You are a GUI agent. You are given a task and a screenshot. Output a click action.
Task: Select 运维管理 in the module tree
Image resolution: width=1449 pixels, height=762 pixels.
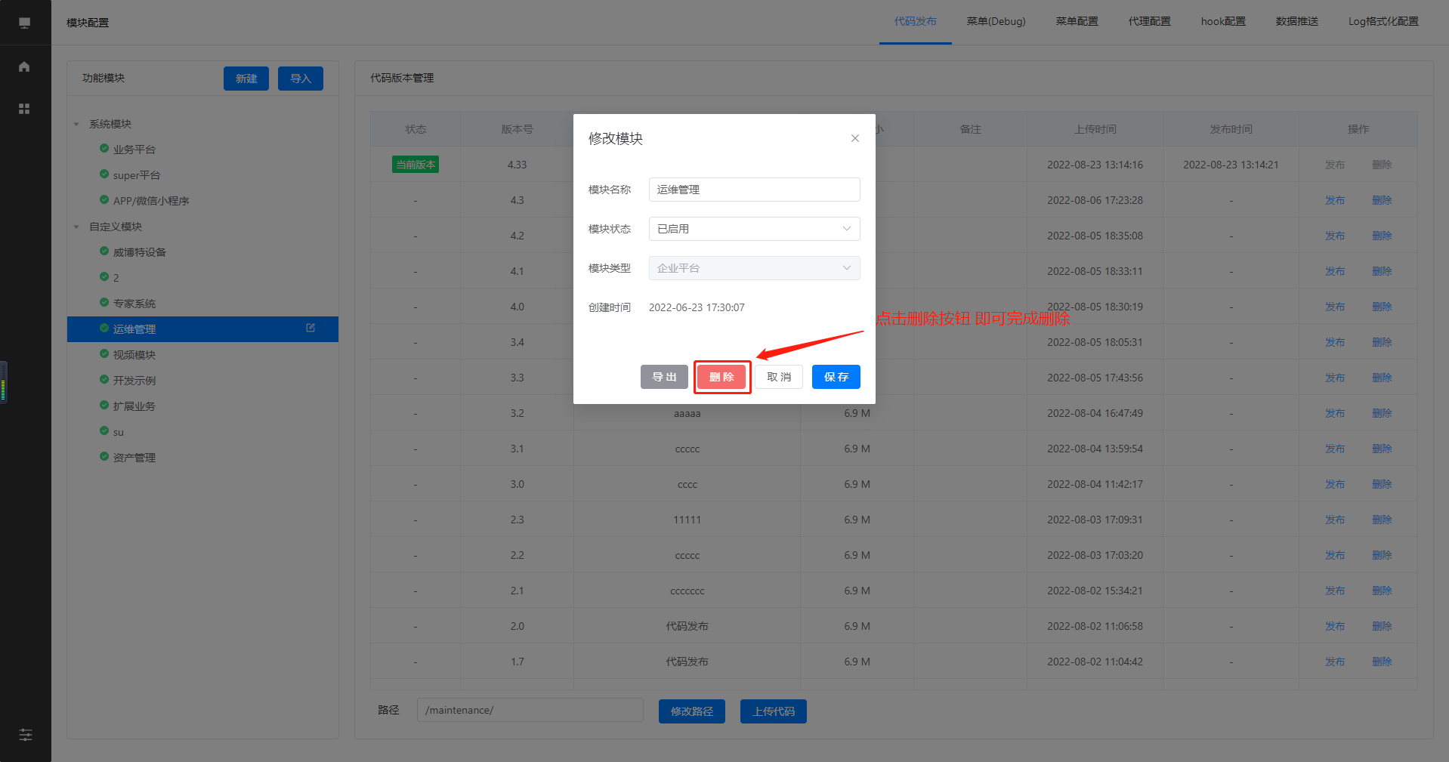coord(202,329)
